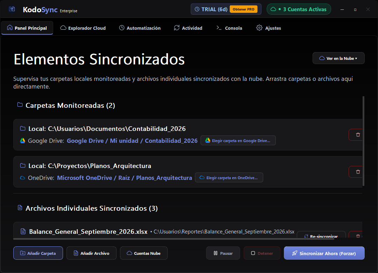Image resolution: width=378 pixels, height=273 pixels.
Task: Click the pause bars icon in Pausar
Action: pos(216,253)
